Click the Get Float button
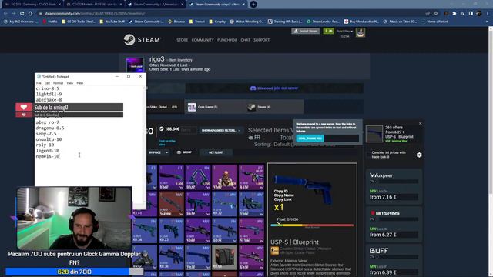 point(216,152)
